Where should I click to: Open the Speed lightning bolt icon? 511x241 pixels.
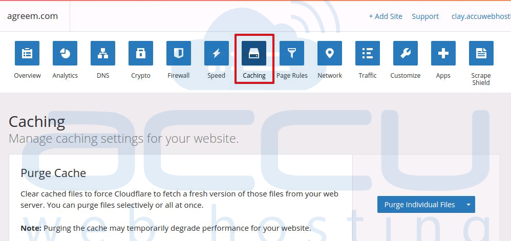[x=217, y=53]
